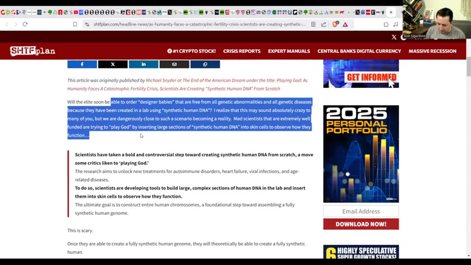Share article on LinkedIn
The width and height of the screenshot is (471, 265).
click(144, 64)
